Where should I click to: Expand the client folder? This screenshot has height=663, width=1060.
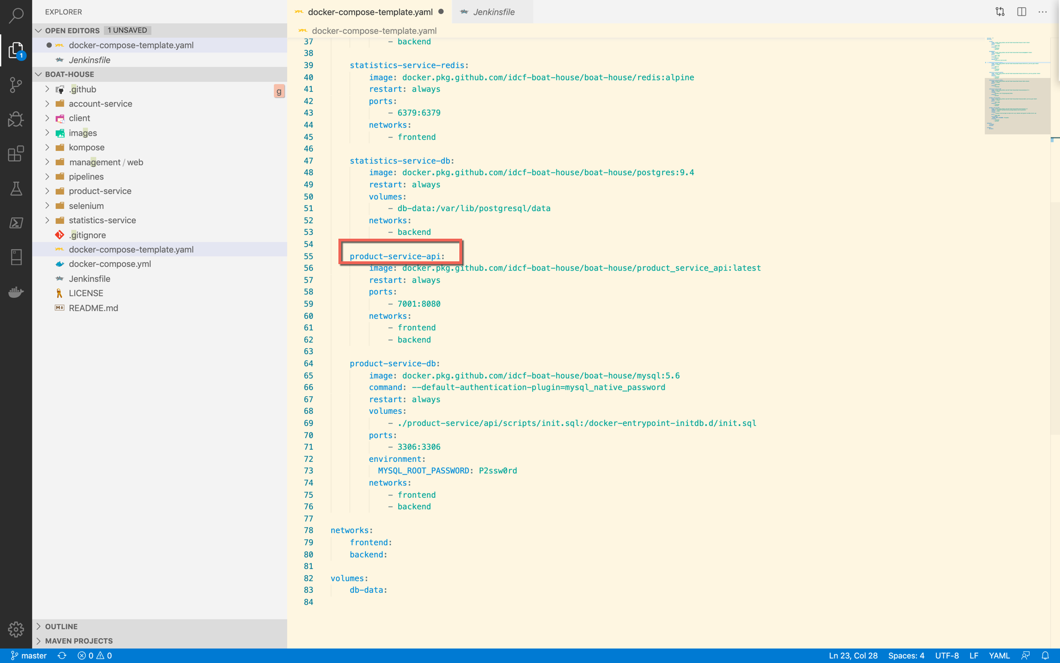pos(47,118)
